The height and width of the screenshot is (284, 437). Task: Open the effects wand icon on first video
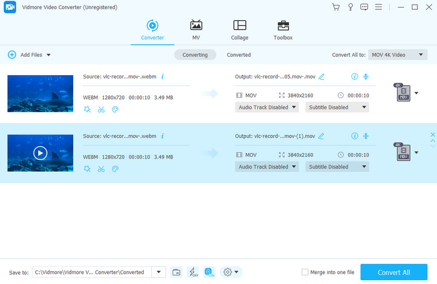pos(87,109)
